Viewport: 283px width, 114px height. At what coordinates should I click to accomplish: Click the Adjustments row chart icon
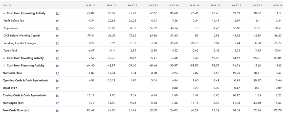click(x=57, y=28)
